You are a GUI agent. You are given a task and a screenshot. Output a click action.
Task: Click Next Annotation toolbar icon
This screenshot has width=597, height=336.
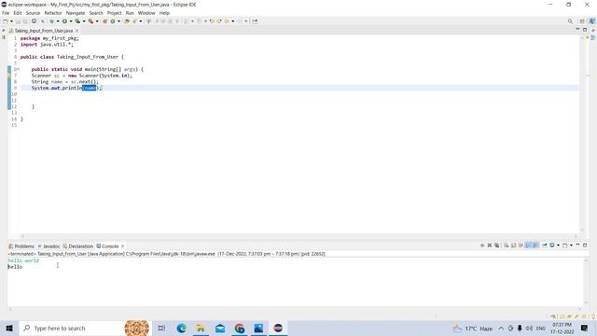click(186, 21)
